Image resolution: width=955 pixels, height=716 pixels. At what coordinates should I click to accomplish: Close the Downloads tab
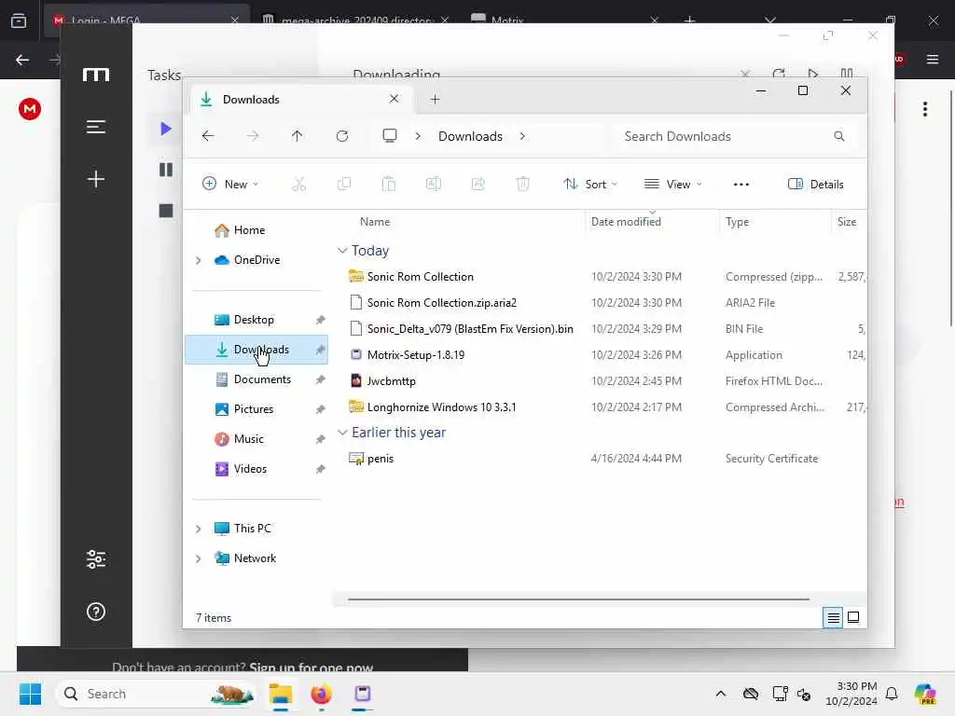pos(394,99)
